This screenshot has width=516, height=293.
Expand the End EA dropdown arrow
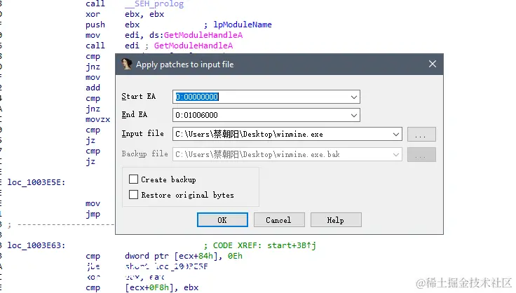point(354,115)
